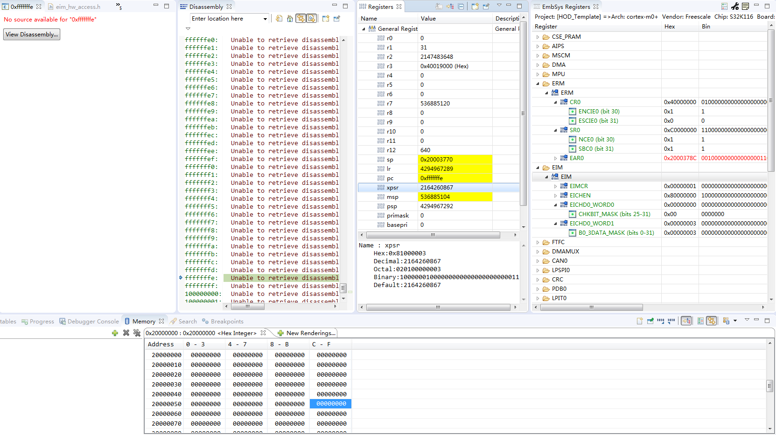The image size is (776, 435).
Task: Open the New Memory View icon
Action: click(x=640, y=321)
